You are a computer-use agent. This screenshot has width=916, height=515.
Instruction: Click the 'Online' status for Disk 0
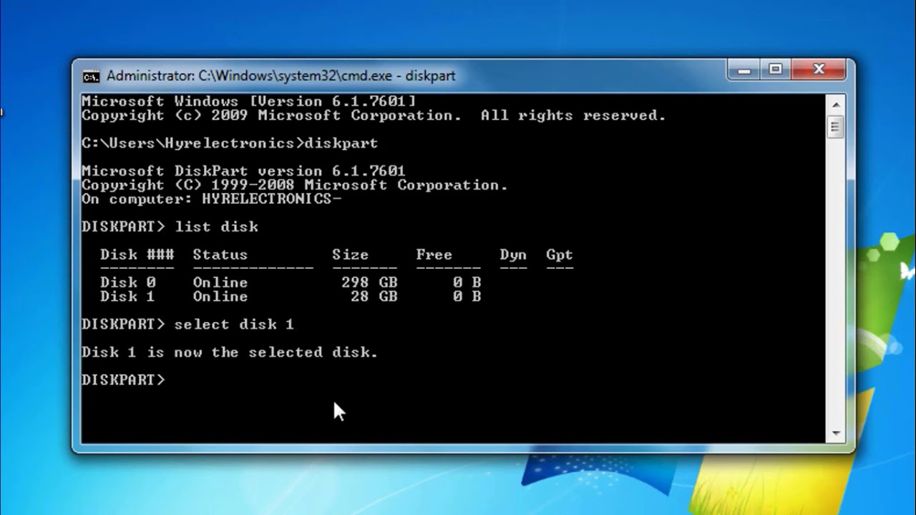coord(220,283)
